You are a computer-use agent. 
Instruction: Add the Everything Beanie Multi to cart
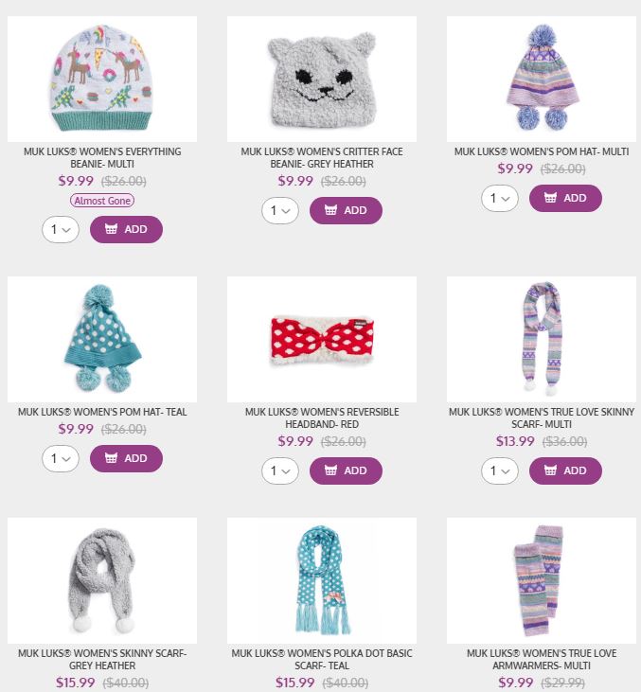pyautogui.click(x=126, y=229)
